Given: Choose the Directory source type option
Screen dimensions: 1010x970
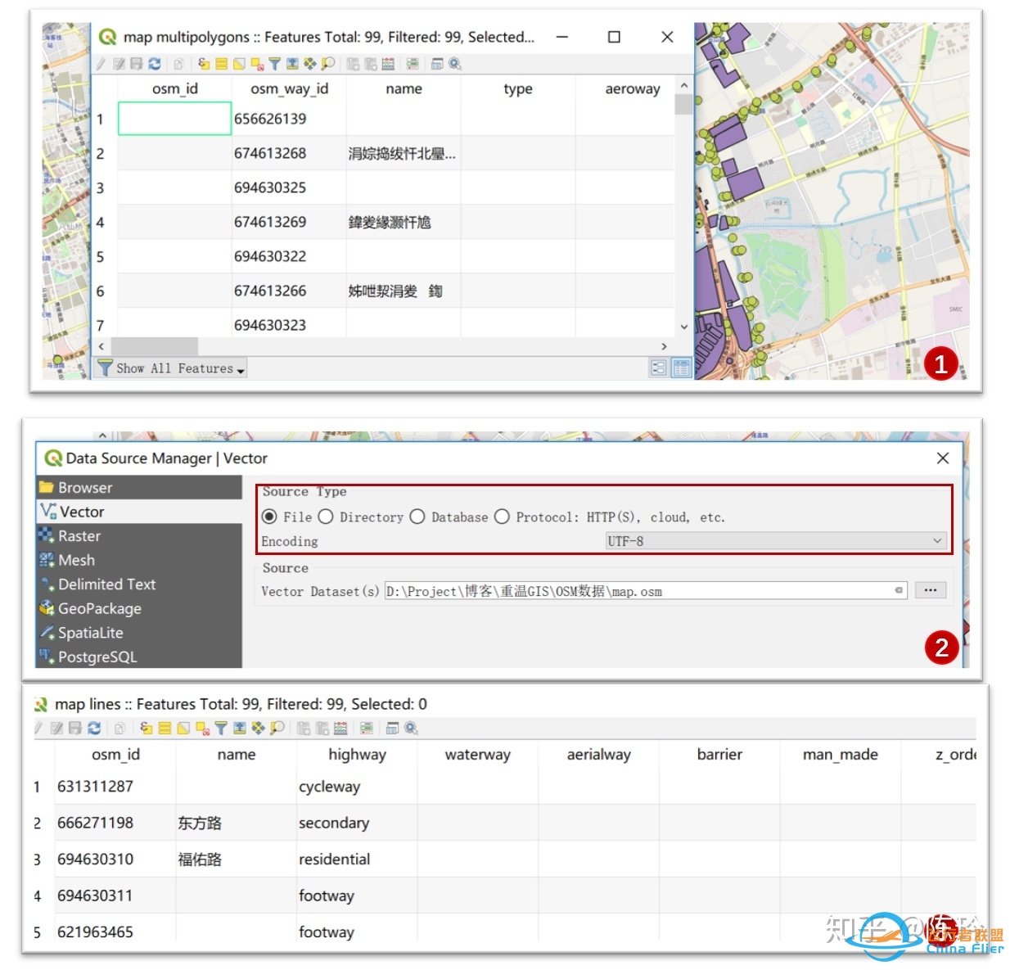Looking at the screenshot, I should (x=326, y=517).
